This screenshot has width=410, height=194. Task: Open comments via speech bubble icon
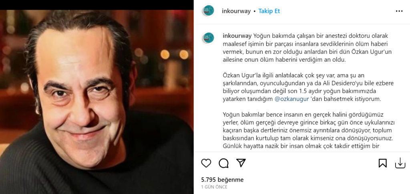coord(223,163)
